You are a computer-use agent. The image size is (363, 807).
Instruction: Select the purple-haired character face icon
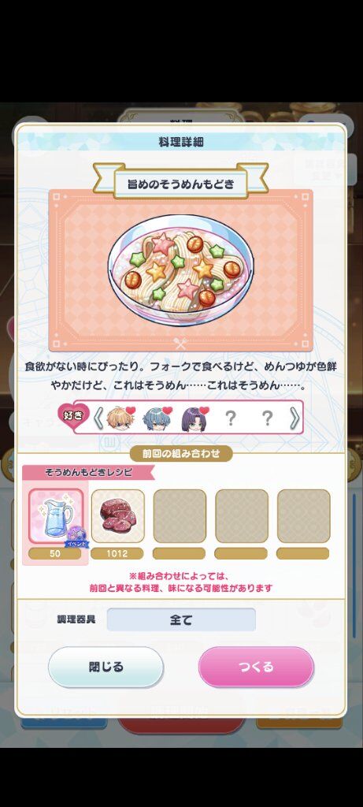pos(194,418)
